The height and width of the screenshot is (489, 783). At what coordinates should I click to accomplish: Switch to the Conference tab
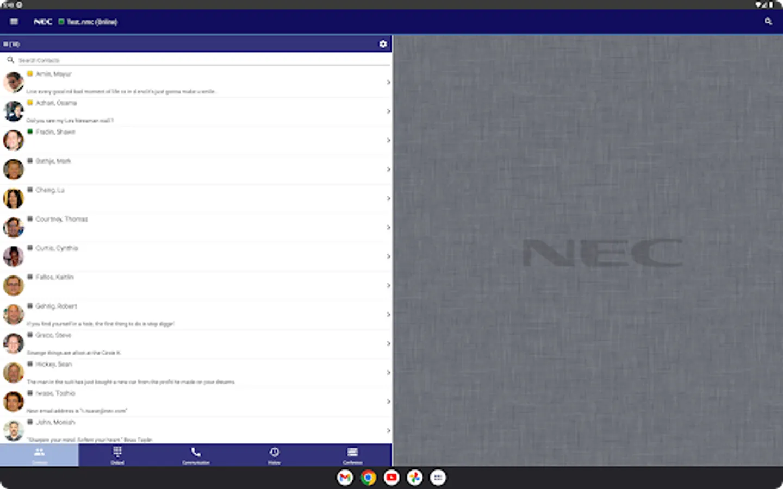352,455
